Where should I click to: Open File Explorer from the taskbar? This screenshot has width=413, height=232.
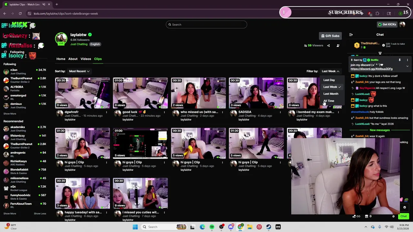[250, 227]
